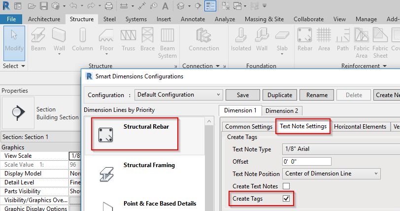Image resolution: width=400 pixels, height=211 pixels.
Task: Click the Print icon in quick access toolbar
Action: tap(109, 6)
